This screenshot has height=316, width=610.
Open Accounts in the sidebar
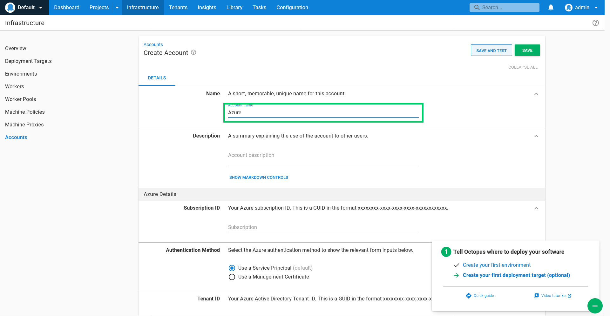click(x=16, y=137)
